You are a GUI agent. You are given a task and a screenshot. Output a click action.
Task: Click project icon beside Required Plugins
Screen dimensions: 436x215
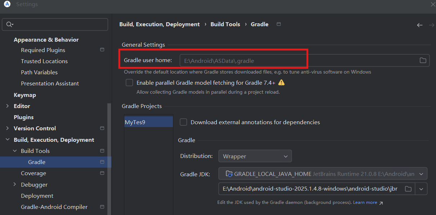pyautogui.click(x=102, y=50)
